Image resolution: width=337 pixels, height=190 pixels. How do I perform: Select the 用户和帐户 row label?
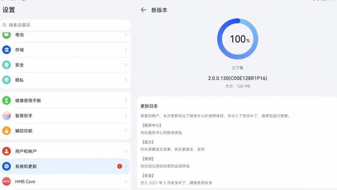click(26, 152)
